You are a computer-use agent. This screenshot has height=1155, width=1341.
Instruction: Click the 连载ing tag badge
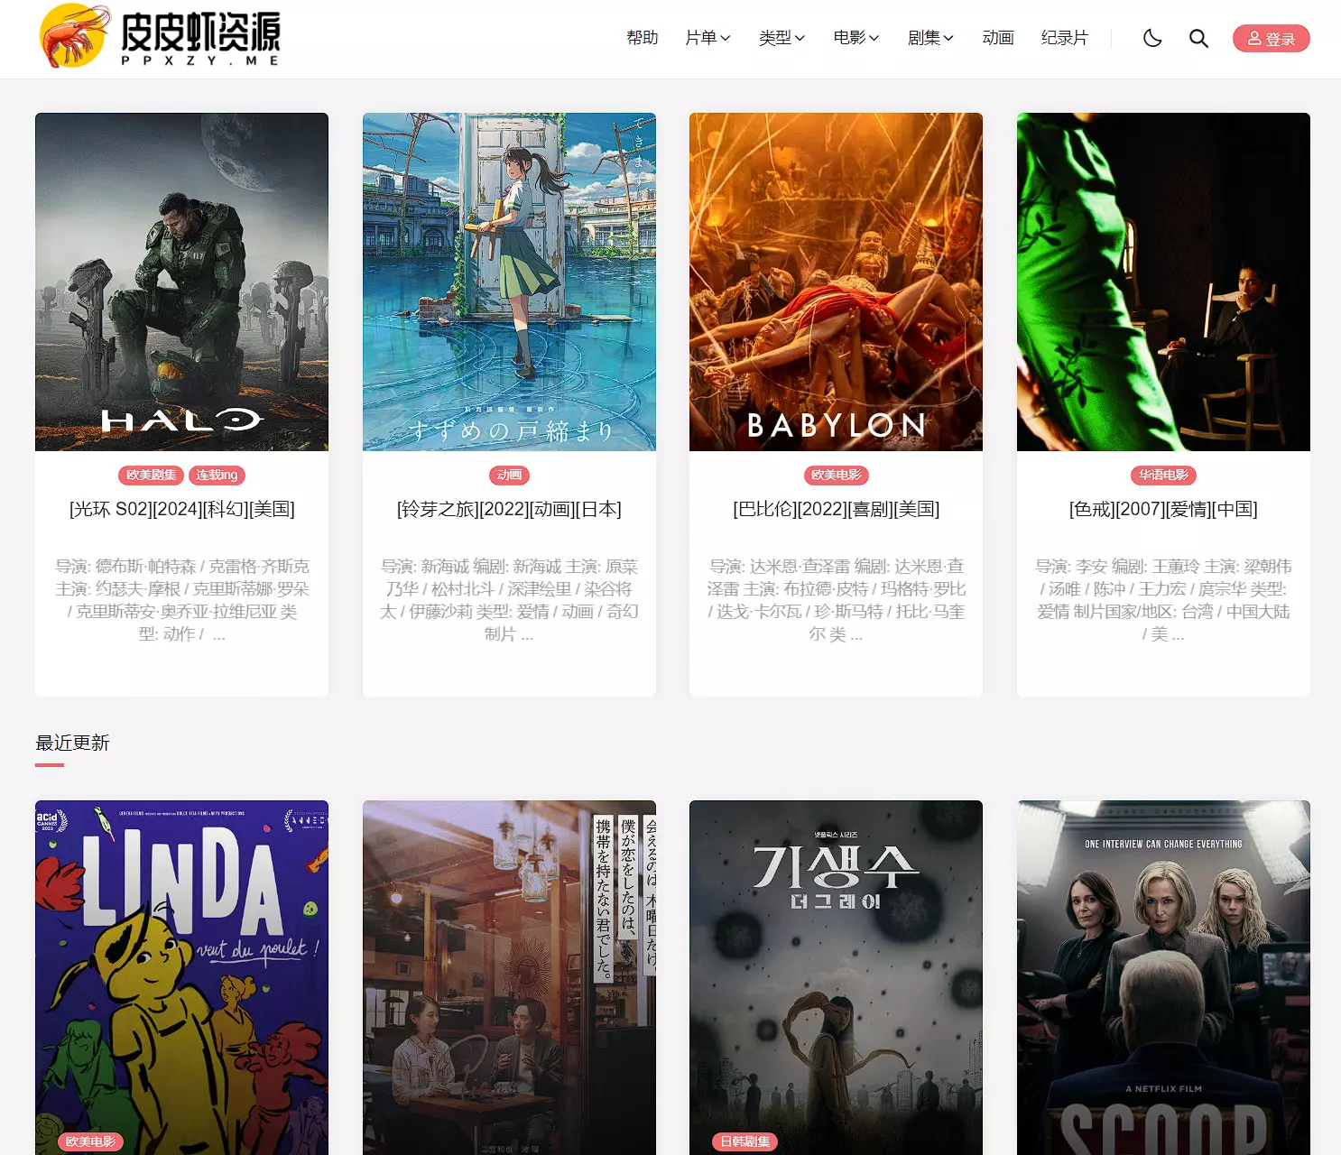click(x=217, y=476)
